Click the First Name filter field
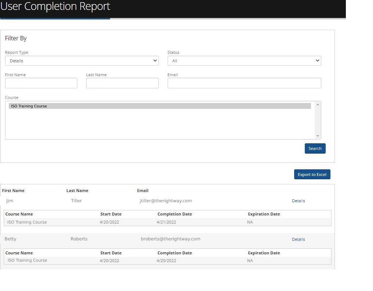 click(41, 83)
